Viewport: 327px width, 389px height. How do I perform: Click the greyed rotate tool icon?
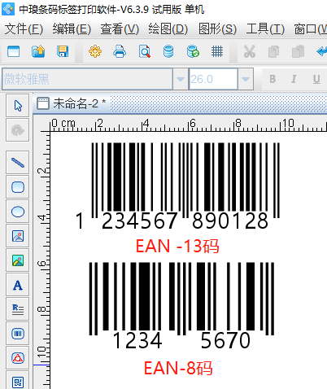18,130
